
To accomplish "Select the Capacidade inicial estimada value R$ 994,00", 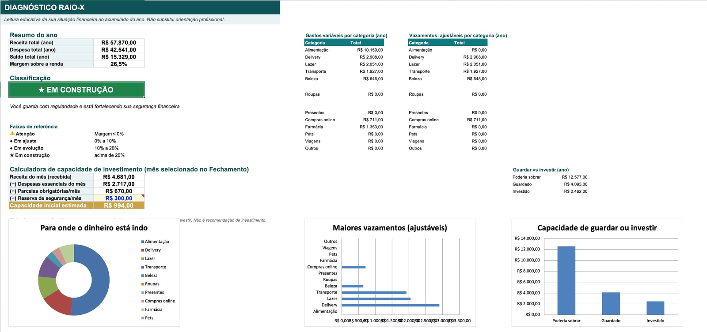I will (119, 205).
